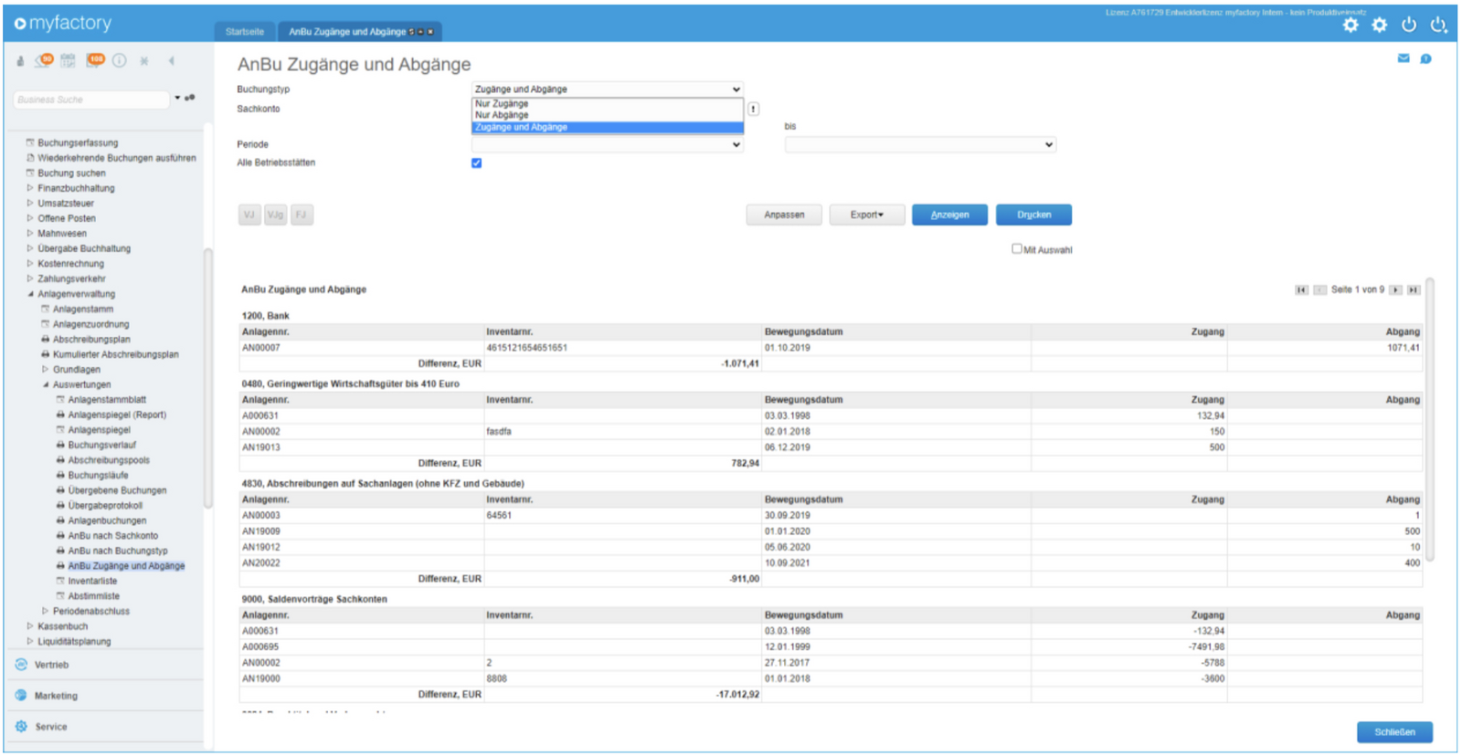Click the second gear icon in header
The height and width of the screenshot is (756, 1462).
[1380, 26]
